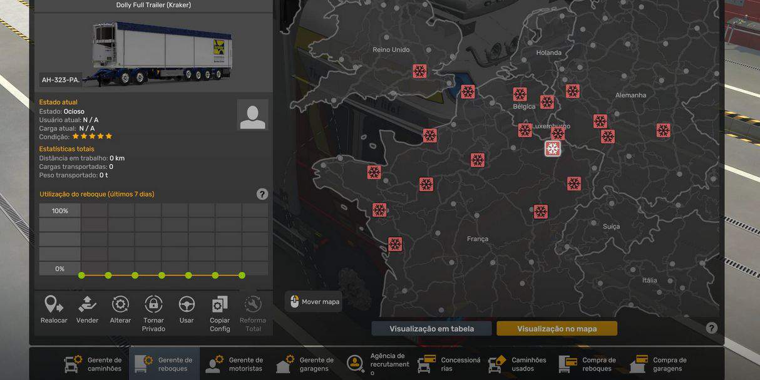Switch to Visualização no mapa
Image resolution: width=760 pixels, height=380 pixels.
[x=557, y=329]
